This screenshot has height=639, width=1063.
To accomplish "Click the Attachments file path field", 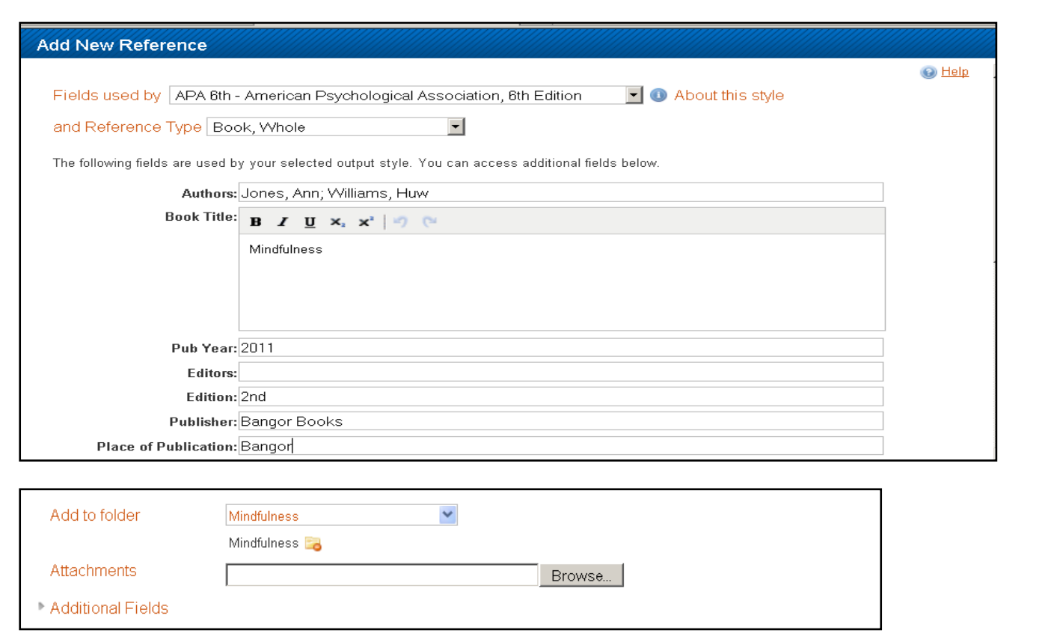I will click(382, 575).
